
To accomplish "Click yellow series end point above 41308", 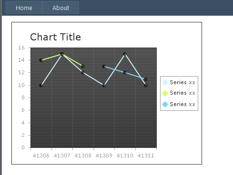I will click(x=83, y=66).
